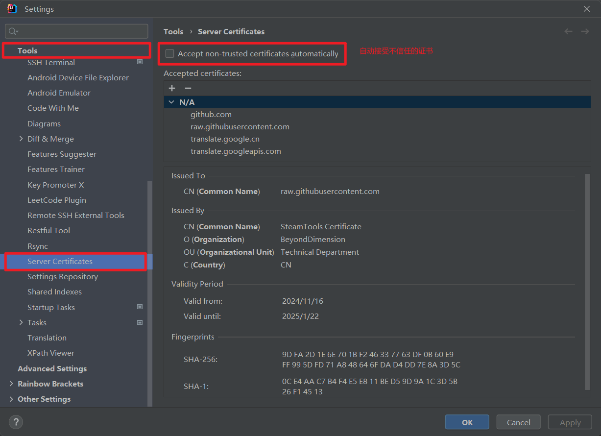Click the back navigation arrow
The height and width of the screenshot is (436, 601).
click(x=568, y=31)
